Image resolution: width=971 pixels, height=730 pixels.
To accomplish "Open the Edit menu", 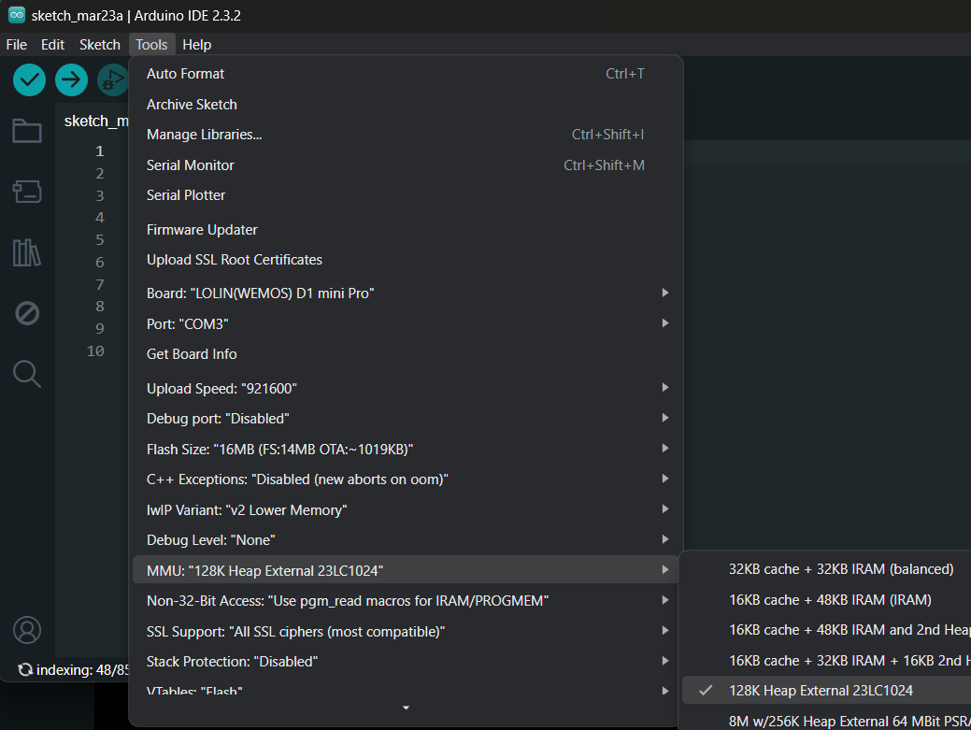I will point(52,45).
